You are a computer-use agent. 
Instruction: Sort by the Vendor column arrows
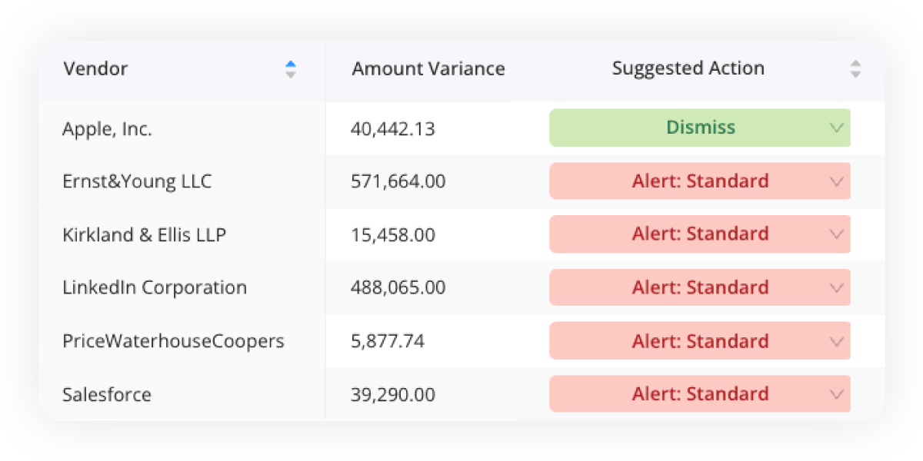(290, 69)
